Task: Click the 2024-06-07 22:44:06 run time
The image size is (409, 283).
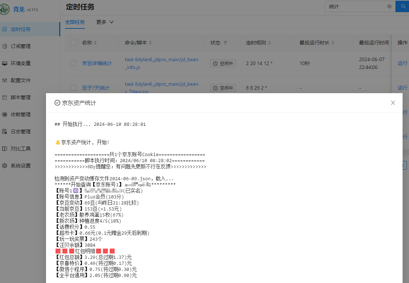Action: (x=372, y=63)
